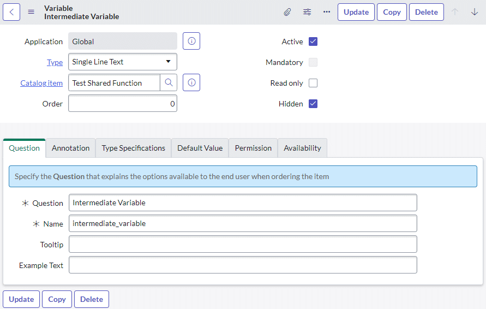Go to the Availability tab
Viewport: 486px width, 309px height.
303,148
